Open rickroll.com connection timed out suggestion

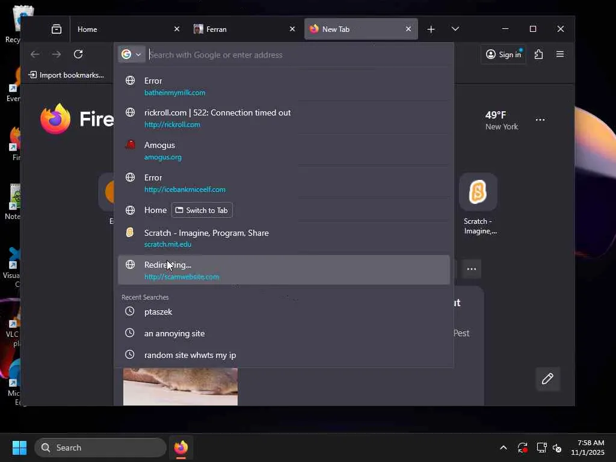284,119
